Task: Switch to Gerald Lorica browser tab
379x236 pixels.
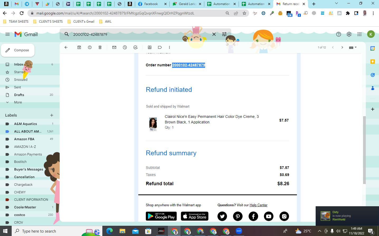Action: point(187,4)
